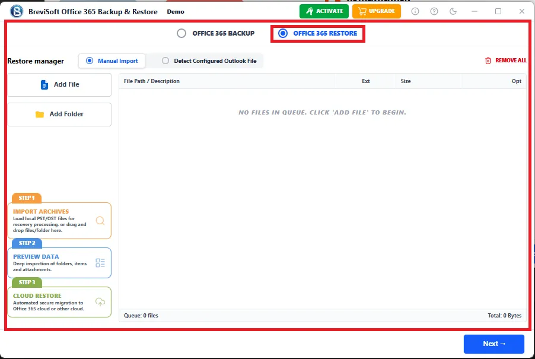Click the Add File button
Image resolution: width=535 pixels, height=359 pixels.
[x=59, y=85]
